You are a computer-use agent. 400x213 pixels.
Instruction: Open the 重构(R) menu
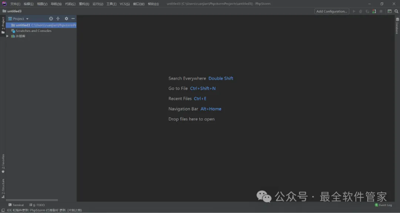tap(84, 4)
